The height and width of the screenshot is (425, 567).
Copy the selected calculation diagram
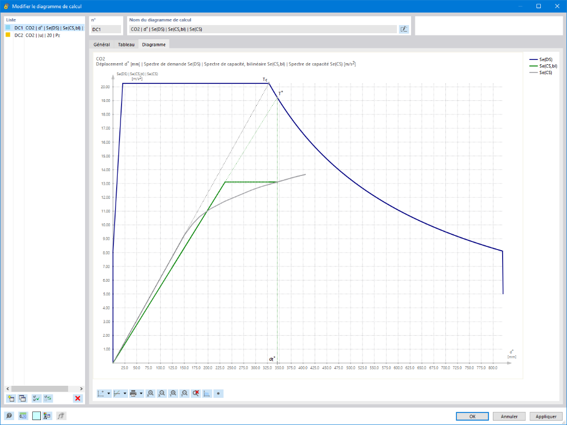click(x=22, y=399)
